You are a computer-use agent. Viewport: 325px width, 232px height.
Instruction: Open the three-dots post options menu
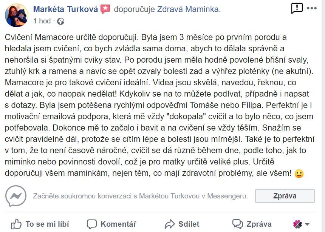pos(312,8)
